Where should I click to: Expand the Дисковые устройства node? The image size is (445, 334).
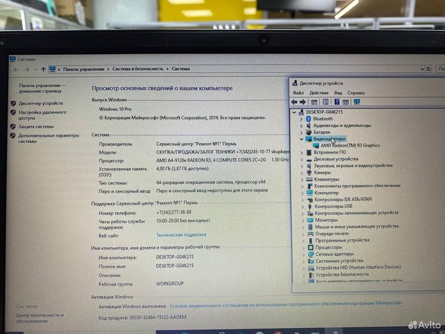click(x=302, y=159)
